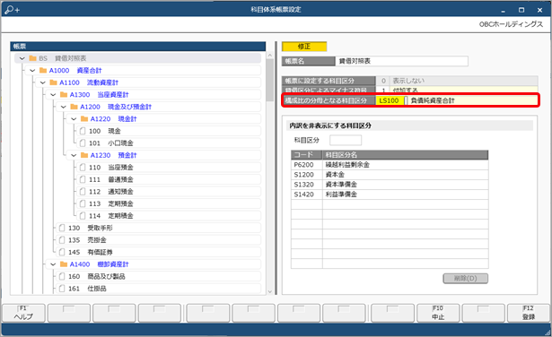Click the document icon for account 113 定期預金
552x337 pixels.
pos(83,203)
